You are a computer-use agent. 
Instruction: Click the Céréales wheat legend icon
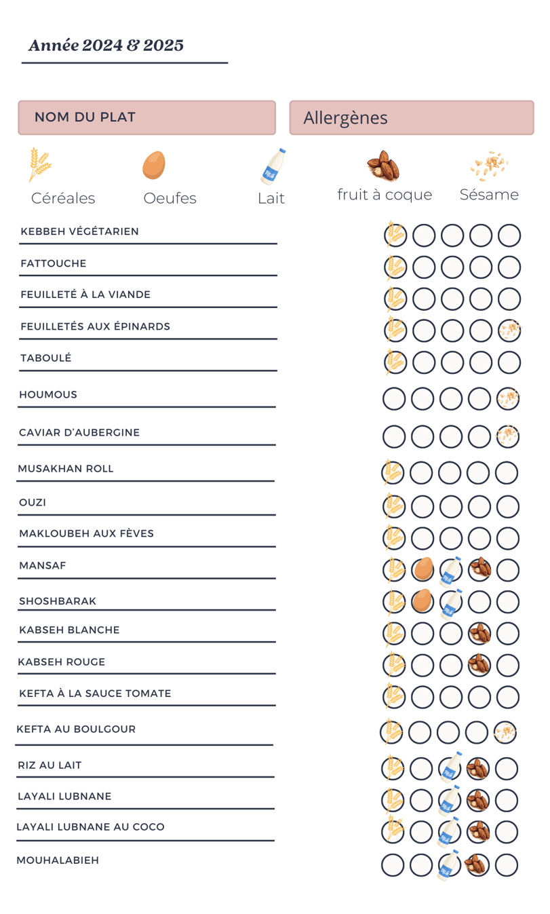(40, 164)
